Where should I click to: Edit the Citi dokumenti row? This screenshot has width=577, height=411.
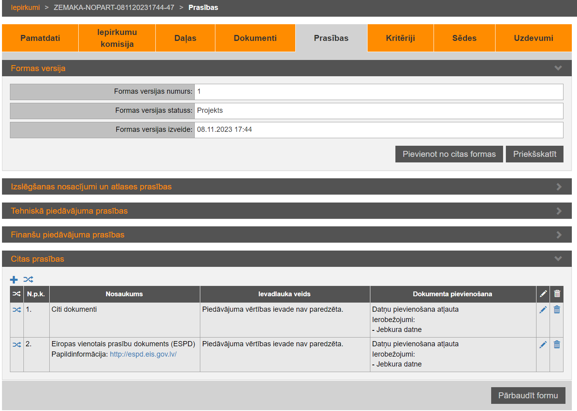(x=543, y=310)
